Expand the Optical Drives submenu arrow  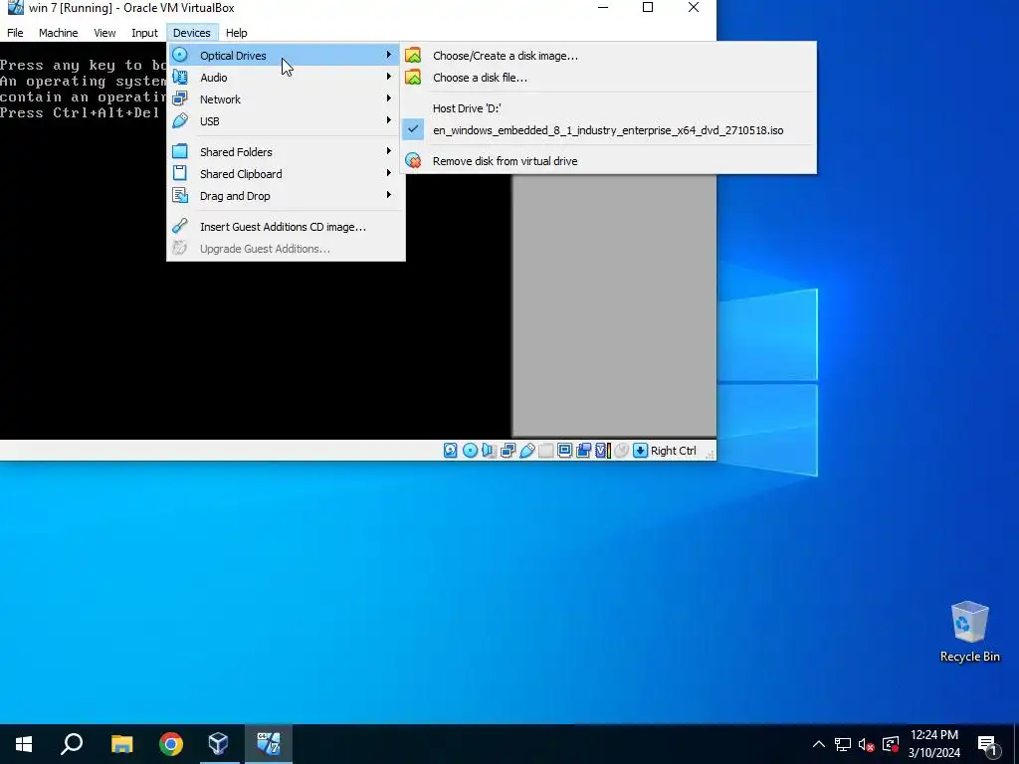pyautogui.click(x=389, y=55)
